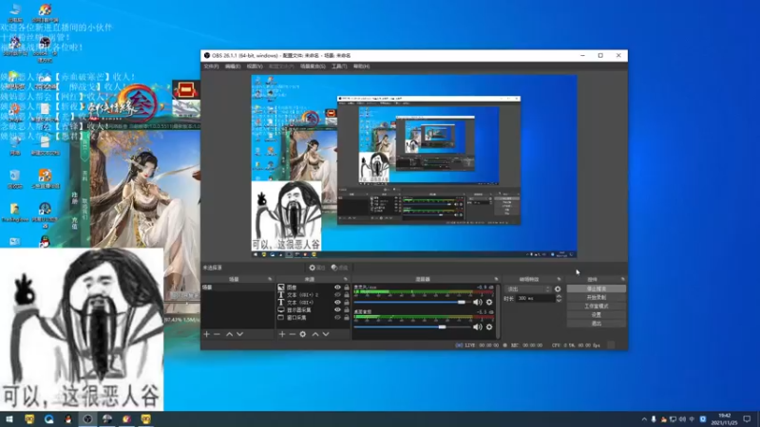Undock the controls panel via header icon

coord(623,279)
